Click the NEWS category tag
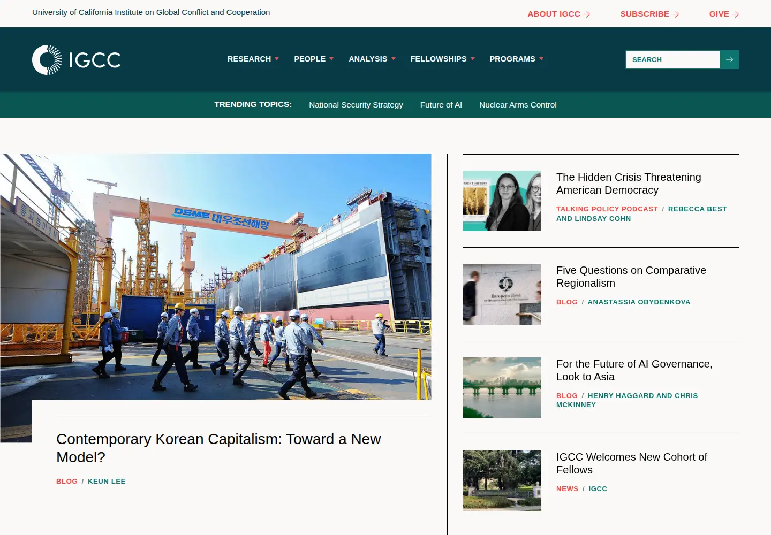The width and height of the screenshot is (771, 535). point(567,489)
